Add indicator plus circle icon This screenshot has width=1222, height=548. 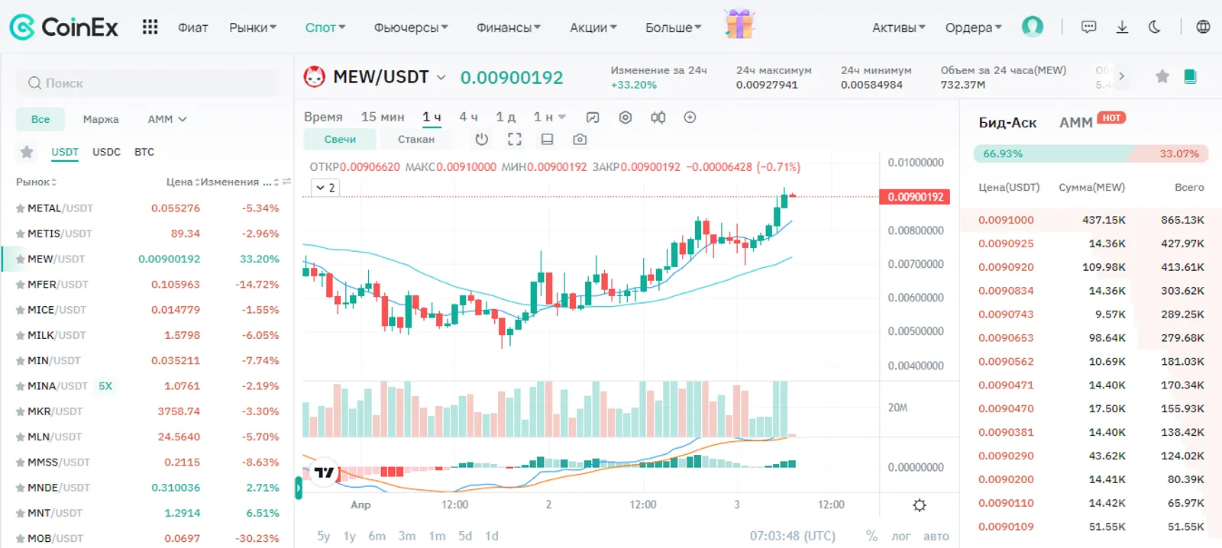click(x=690, y=118)
